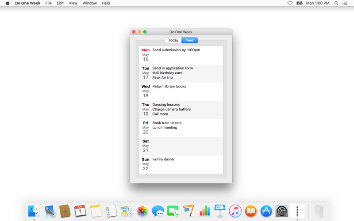Open the Preview eagle icon in dock

click(50, 211)
